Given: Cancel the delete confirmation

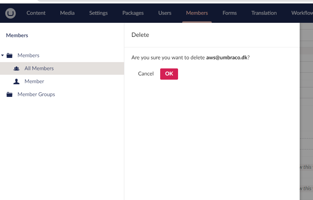Looking at the screenshot, I should (x=146, y=74).
